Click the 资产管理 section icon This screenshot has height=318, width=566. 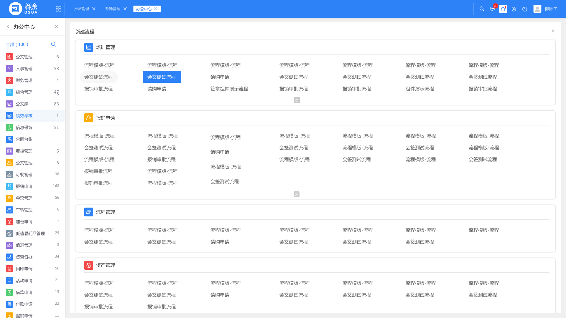89,265
